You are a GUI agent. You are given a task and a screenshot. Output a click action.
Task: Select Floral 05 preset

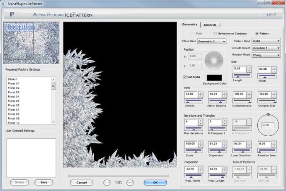[x=29, y=101]
